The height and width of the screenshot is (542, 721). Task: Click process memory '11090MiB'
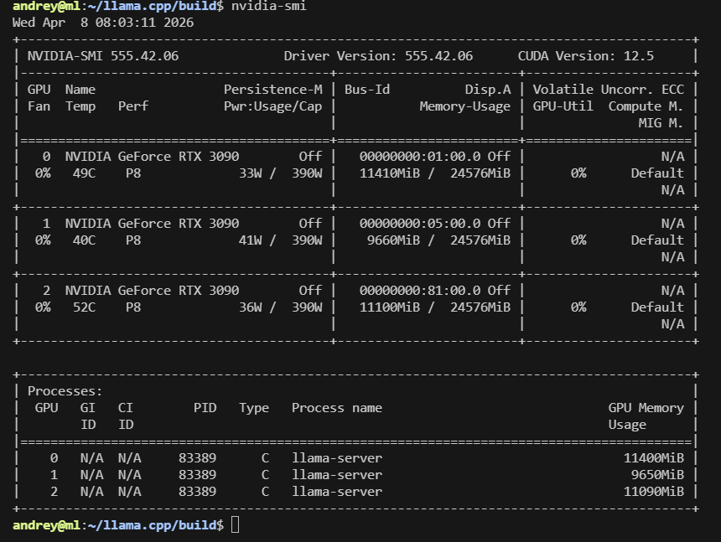pos(653,492)
